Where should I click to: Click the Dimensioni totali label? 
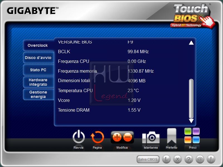(74, 81)
